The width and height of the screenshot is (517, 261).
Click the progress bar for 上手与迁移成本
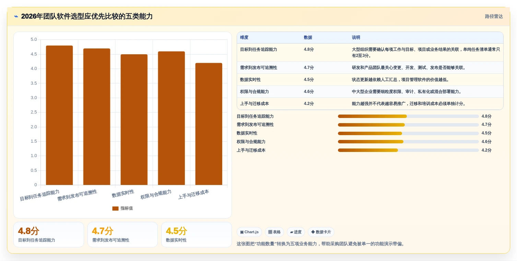click(408, 150)
